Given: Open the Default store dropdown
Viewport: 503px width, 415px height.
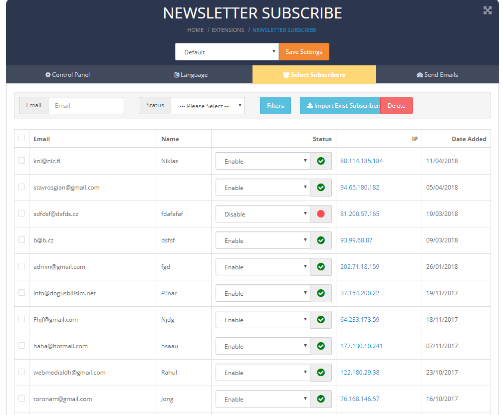Looking at the screenshot, I should pos(227,52).
